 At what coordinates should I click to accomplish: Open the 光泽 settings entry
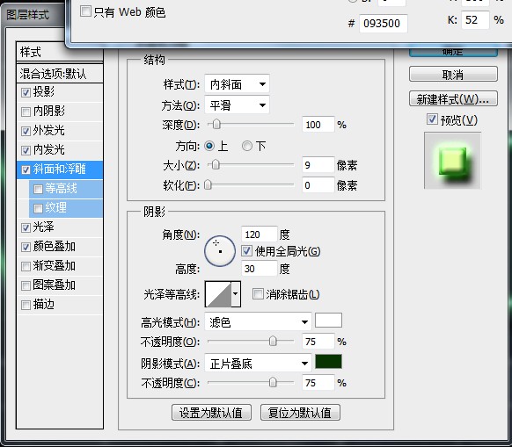(43, 227)
